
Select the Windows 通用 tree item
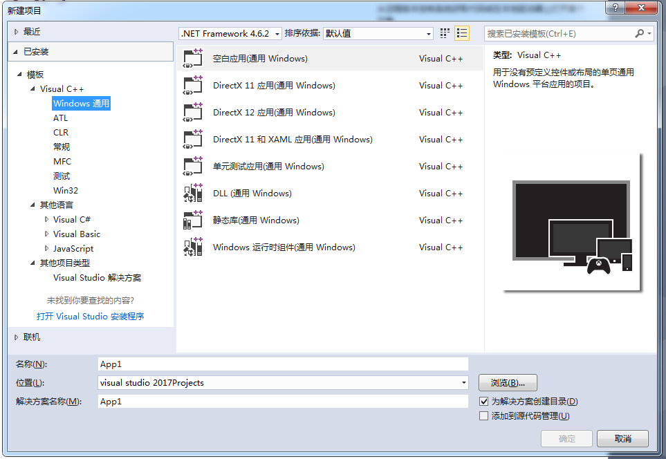(x=81, y=103)
